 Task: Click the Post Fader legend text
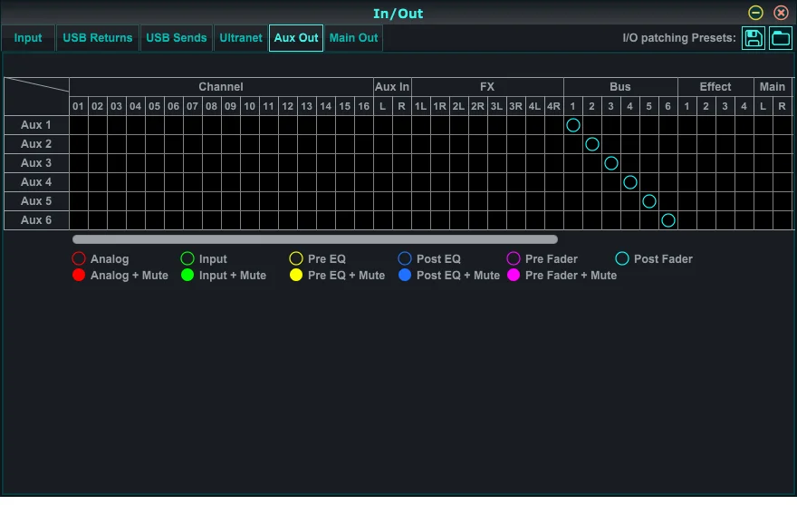click(663, 259)
